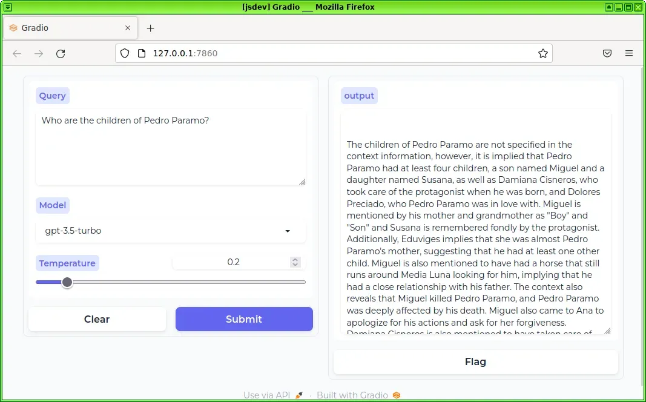
Task: Flag the output response
Action: click(475, 361)
